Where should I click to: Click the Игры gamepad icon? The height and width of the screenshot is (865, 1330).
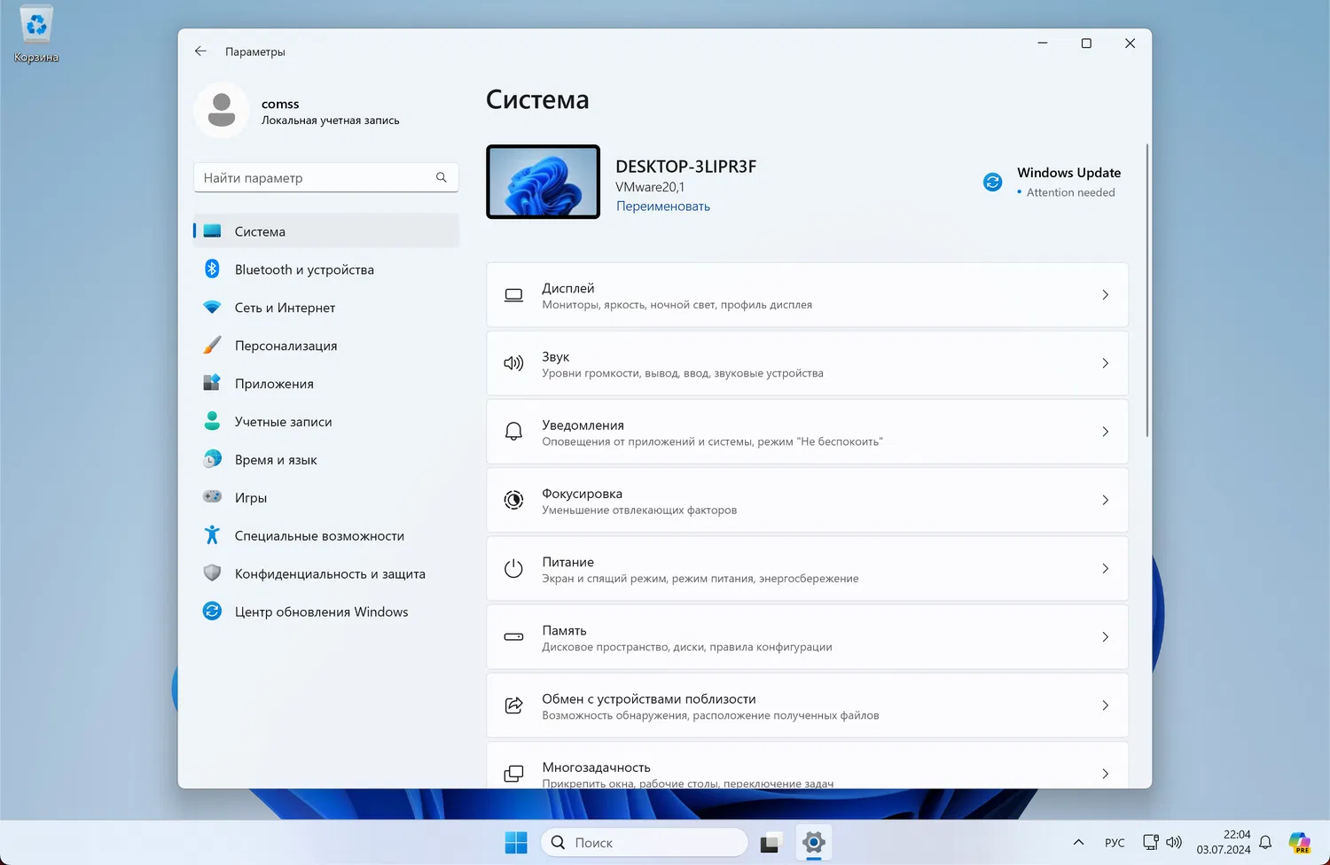(212, 497)
